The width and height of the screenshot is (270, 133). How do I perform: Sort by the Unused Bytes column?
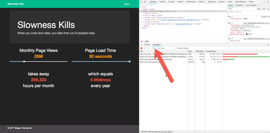[214, 51]
